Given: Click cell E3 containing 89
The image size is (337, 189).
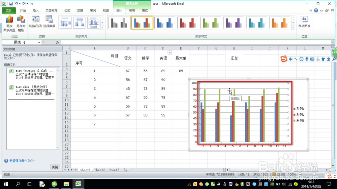Looking at the screenshot, I should [x=181, y=71].
